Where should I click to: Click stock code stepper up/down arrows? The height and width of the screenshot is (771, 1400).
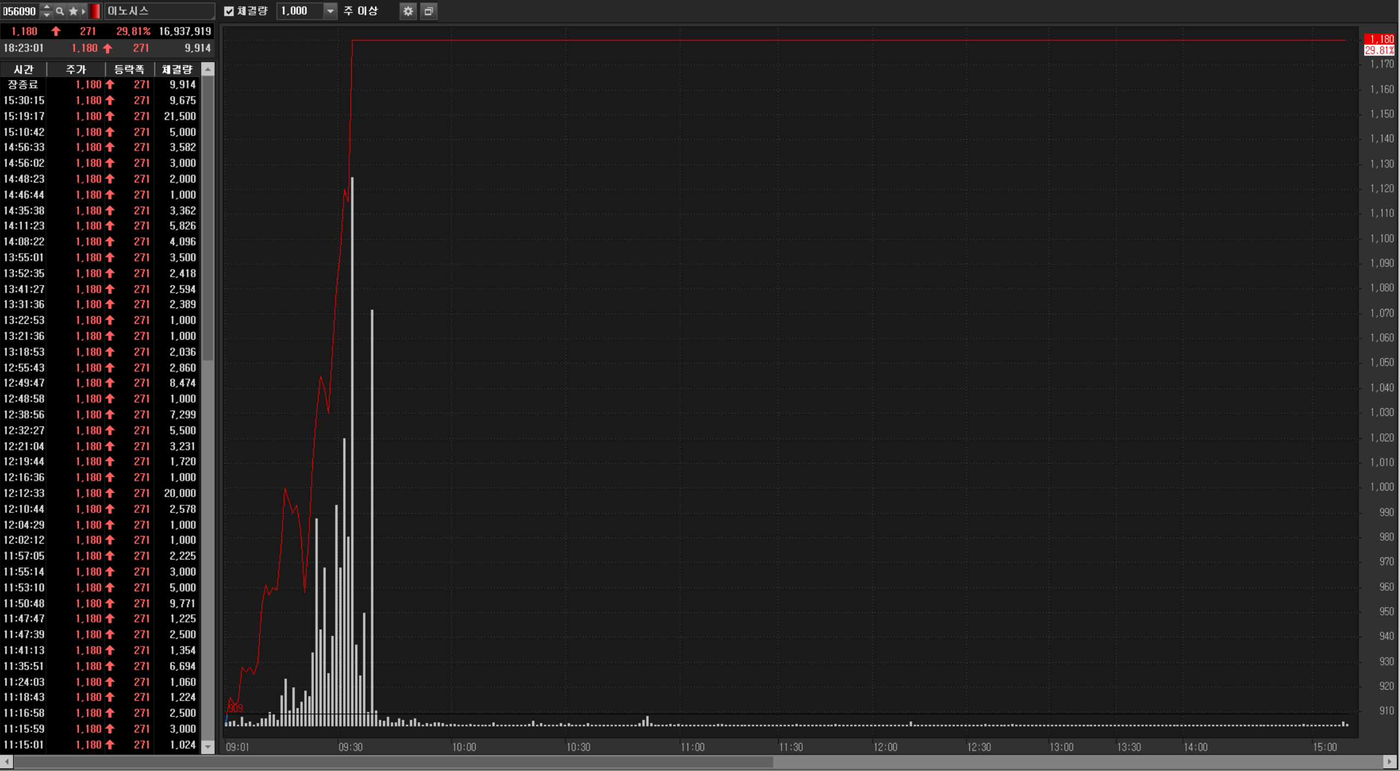[47, 11]
